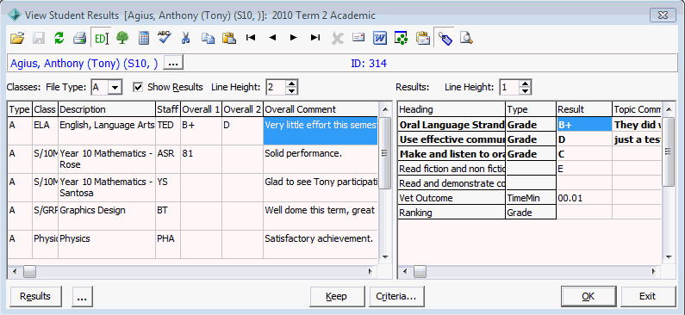This screenshot has height=315, width=685.
Task: Click the student name Agius, Anthony link
Action: (84, 64)
